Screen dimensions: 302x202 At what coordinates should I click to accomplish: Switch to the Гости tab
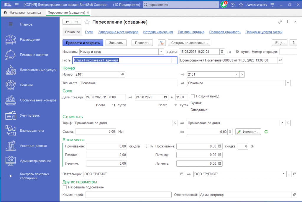pyautogui.click(x=89, y=32)
